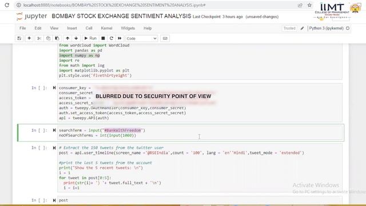Click the browser address bar URL

point(114,5)
